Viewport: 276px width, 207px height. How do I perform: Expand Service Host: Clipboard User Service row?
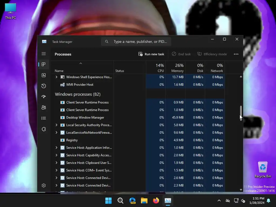(56, 163)
